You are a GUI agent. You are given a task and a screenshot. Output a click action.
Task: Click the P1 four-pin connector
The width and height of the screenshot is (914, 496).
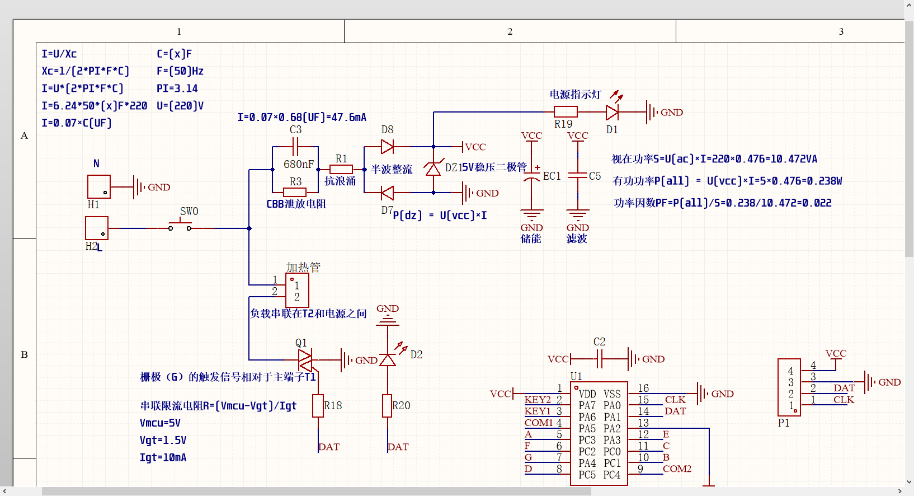[789, 387]
